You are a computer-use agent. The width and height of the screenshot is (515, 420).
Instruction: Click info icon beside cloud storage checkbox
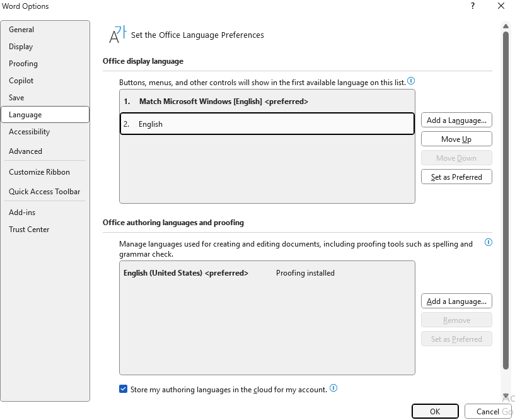pos(333,388)
